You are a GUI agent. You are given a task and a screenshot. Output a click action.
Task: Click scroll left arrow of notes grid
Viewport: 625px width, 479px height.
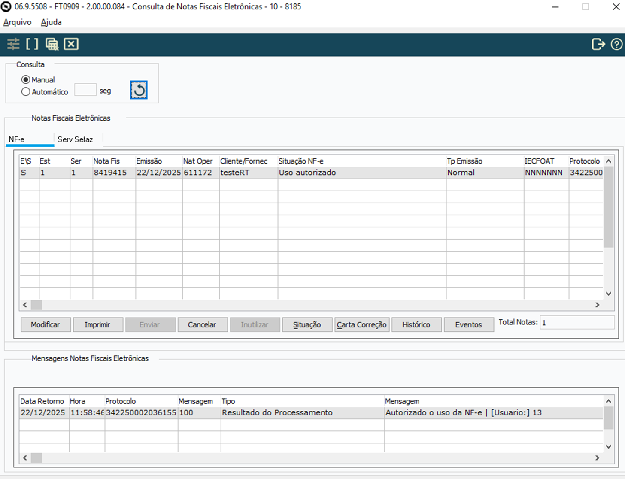(x=25, y=305)
